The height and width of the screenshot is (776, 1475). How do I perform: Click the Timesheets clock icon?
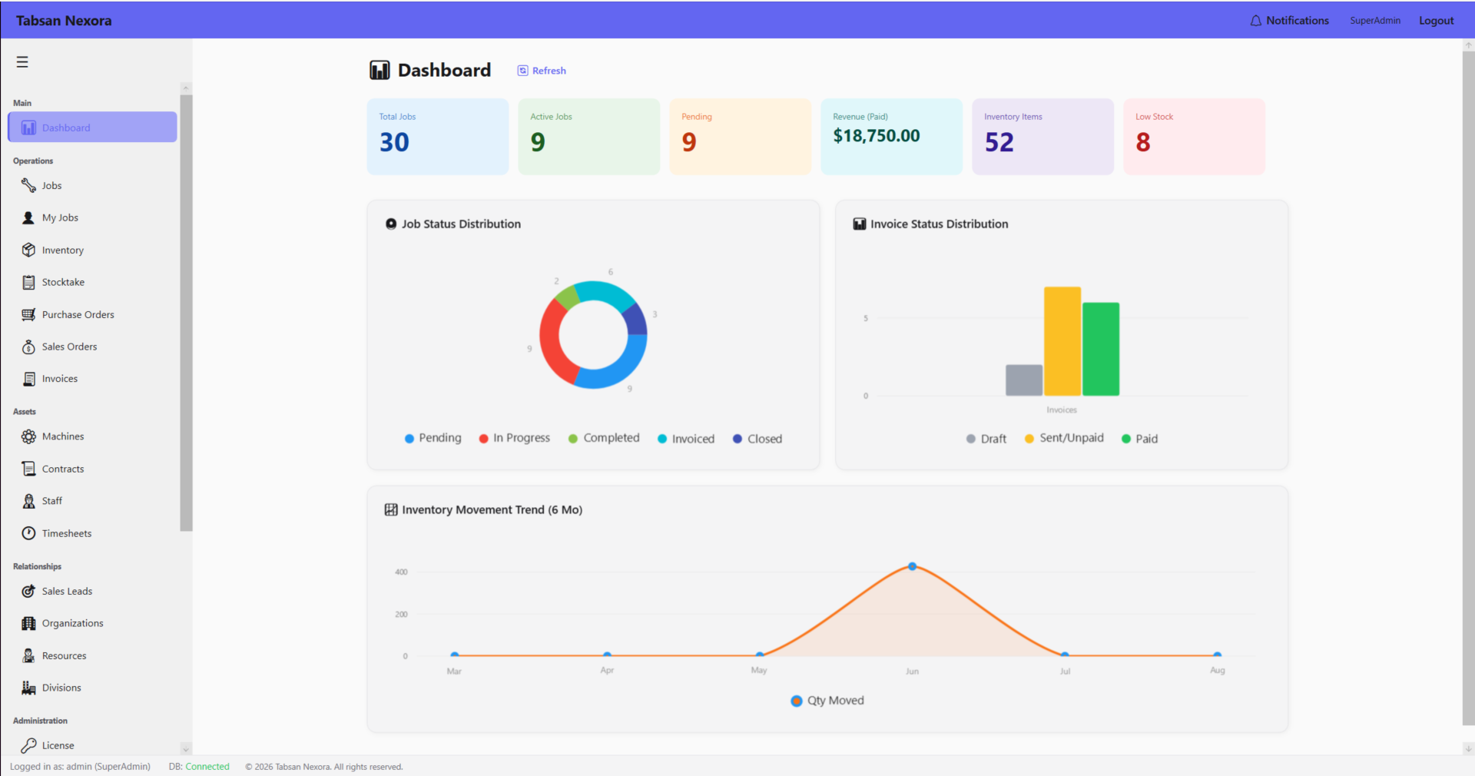pyautogui.click(x=28, y=533)
